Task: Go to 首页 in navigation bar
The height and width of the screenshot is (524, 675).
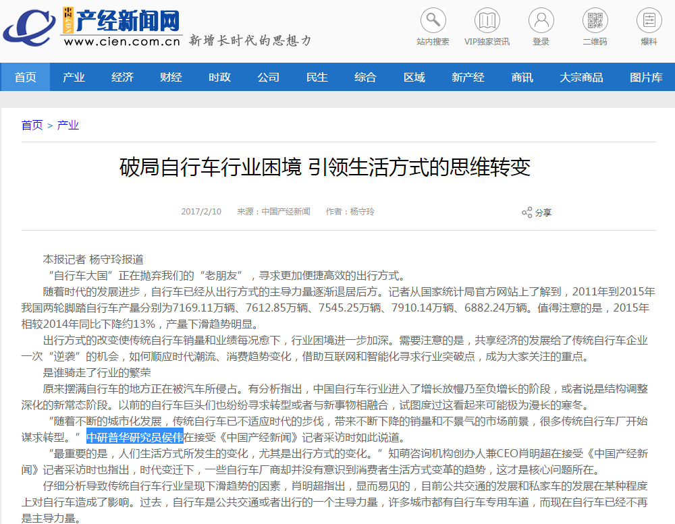Action: point(26,77)
